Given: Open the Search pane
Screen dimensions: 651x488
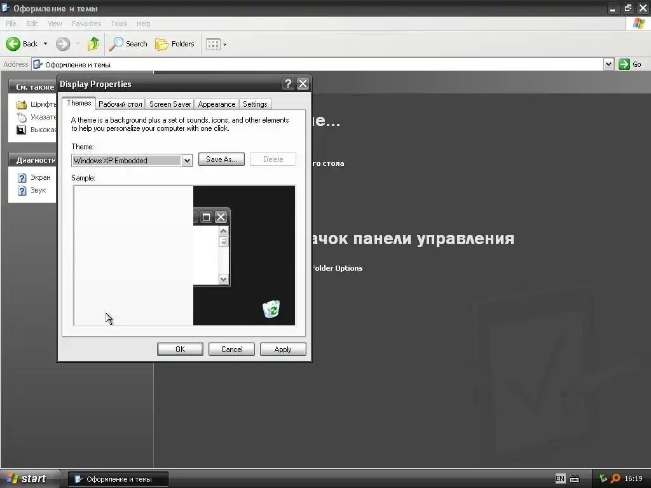Looking at the screenshot, I should pyautogui.click(x=128, y=44).
